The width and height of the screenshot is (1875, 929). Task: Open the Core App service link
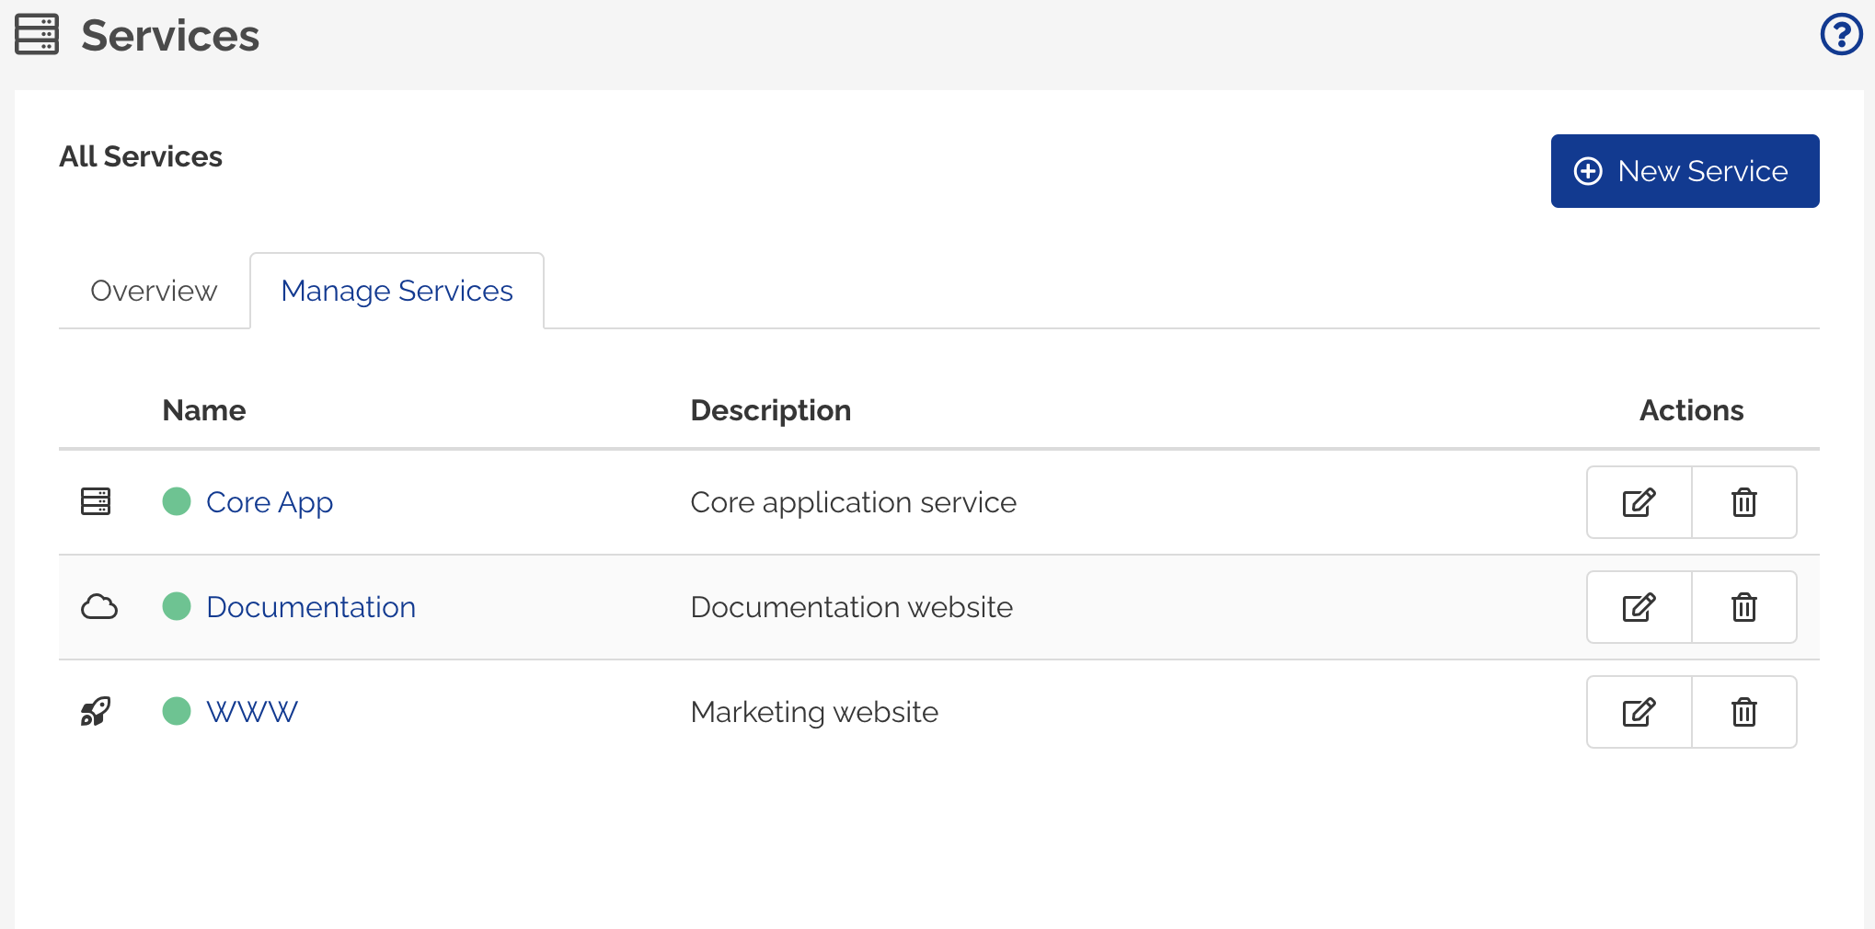(x=270, y=502)
